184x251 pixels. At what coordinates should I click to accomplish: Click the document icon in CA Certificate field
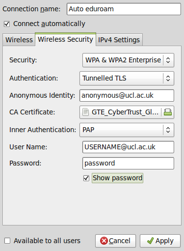(85, 112)
